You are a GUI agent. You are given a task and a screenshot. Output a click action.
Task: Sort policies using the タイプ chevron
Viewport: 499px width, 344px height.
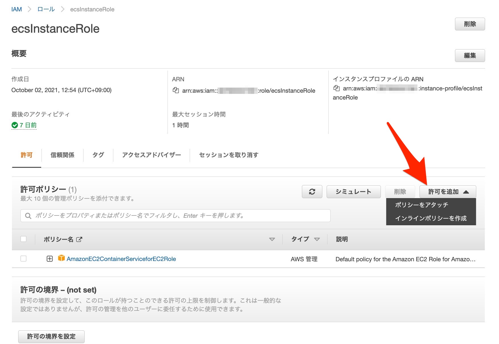click(317, 239)
